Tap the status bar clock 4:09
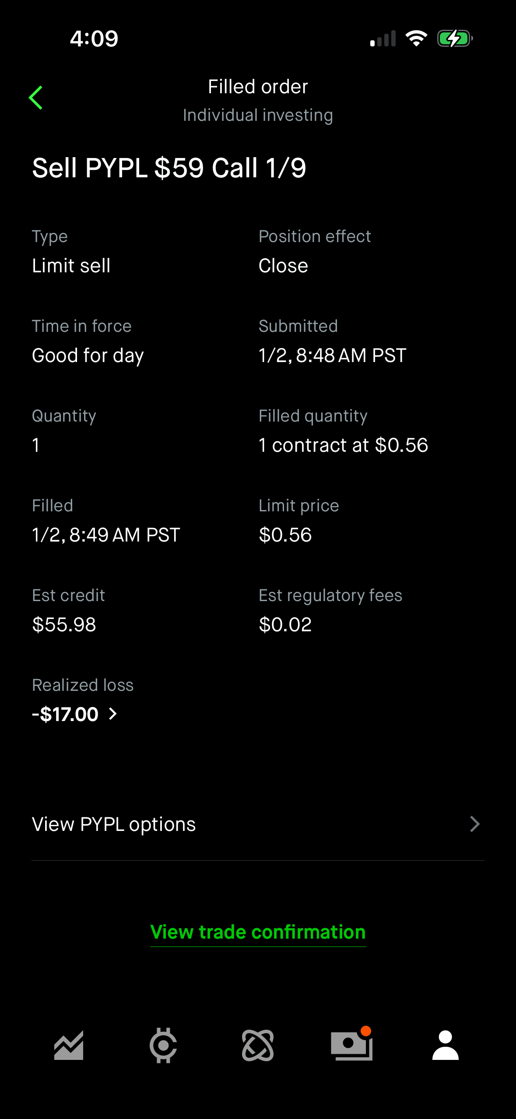516x1119 pixels. (x=94, y=39)
